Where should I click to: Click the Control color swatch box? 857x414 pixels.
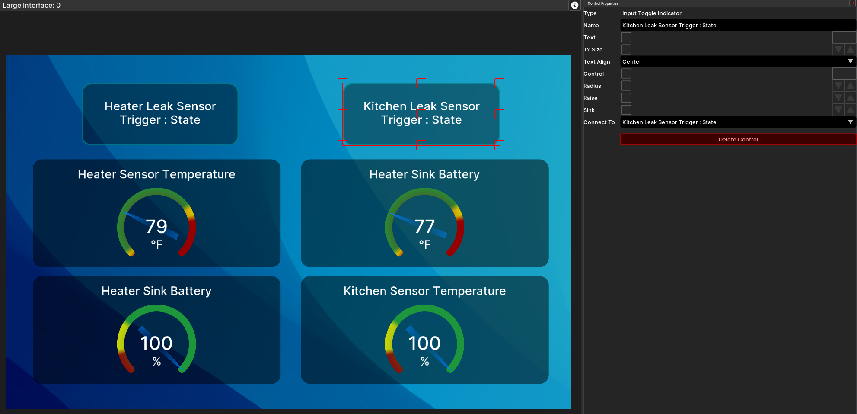[844, 74]
